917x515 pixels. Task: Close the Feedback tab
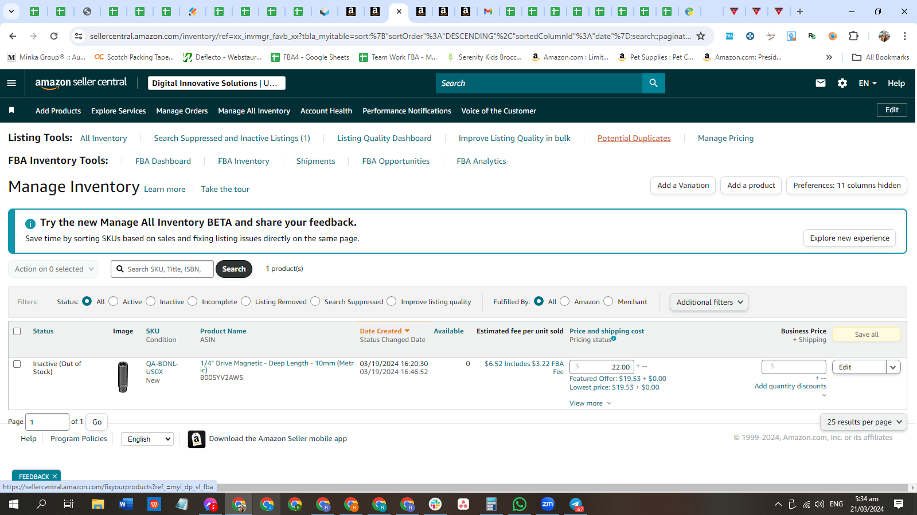click(x=55, y=477)
